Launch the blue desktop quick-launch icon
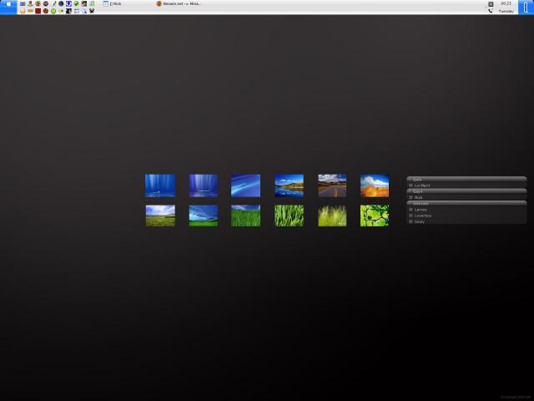 [x=23, y=3]
